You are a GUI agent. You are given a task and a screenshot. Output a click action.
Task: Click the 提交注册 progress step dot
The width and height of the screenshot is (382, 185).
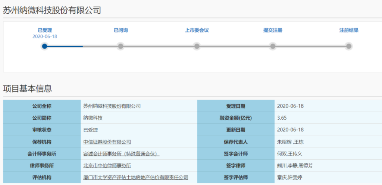pyautogui.click(x=273, y=46)
